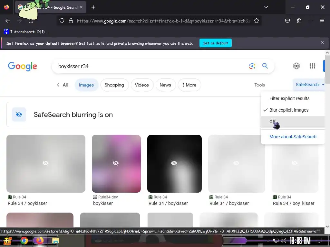Dismiss the default browser notification bar
Viewport: 330px width, 247px height.
(322, 43)
